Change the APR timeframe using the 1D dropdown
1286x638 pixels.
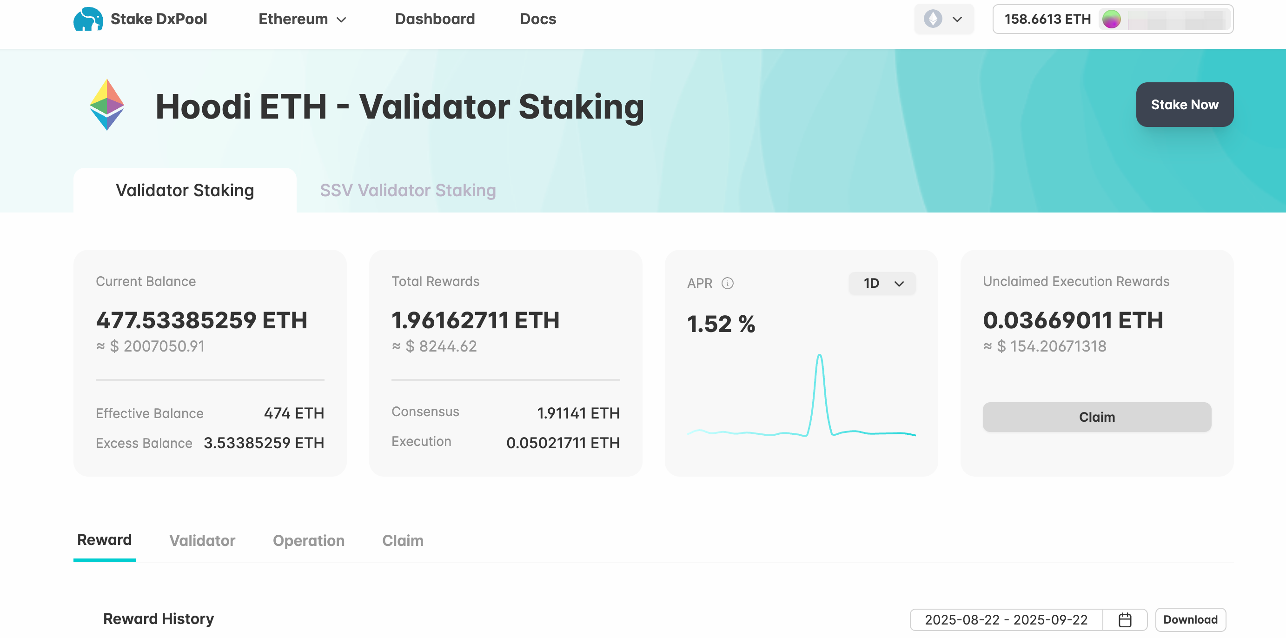(882, 283)
